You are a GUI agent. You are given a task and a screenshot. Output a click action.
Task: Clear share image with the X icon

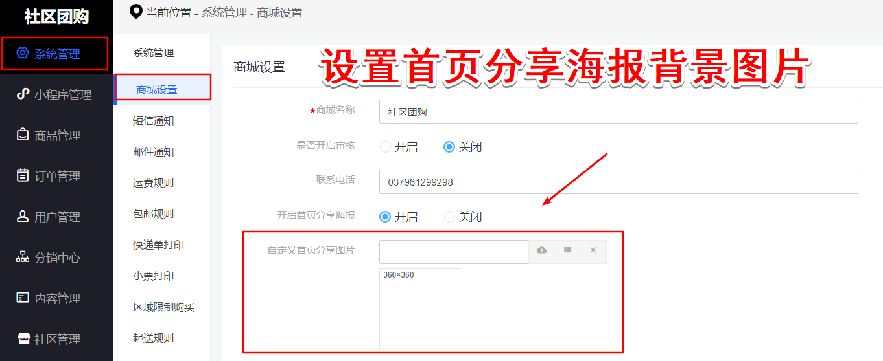593,251
